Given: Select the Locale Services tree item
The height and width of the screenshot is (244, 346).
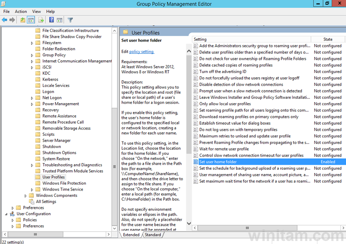Looking at the screenshot, I should [x=56, y=85].
